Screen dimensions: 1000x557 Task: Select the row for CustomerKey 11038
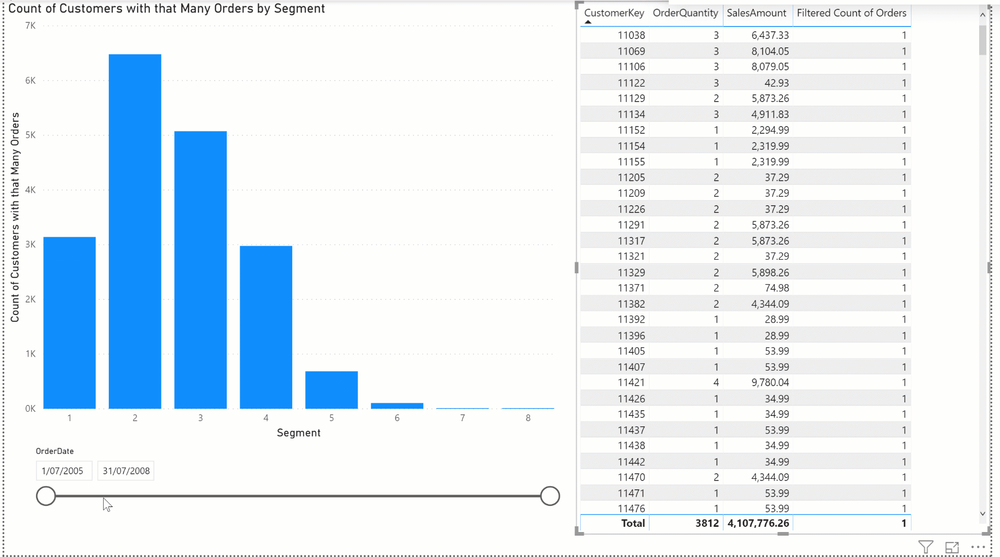[x=729, y=35]
